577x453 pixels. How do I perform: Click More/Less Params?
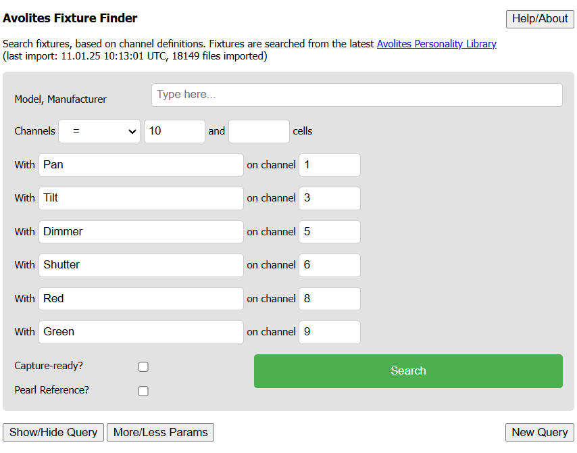[160, 432]
